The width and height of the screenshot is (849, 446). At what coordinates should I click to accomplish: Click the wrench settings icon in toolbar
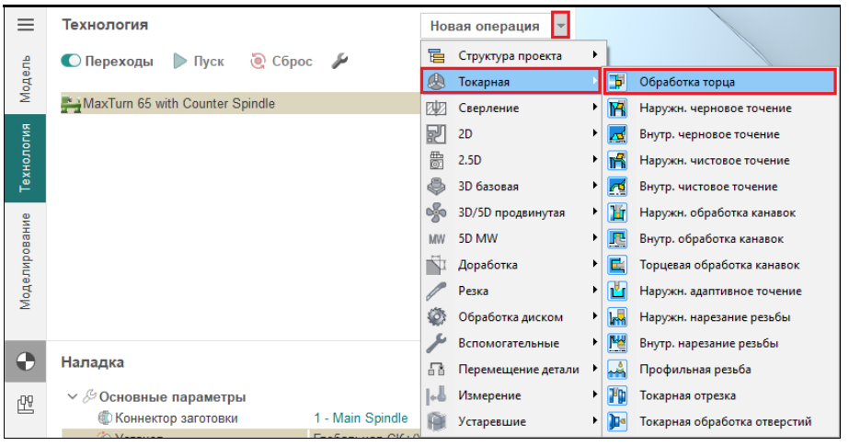click(x=338, y=62)
